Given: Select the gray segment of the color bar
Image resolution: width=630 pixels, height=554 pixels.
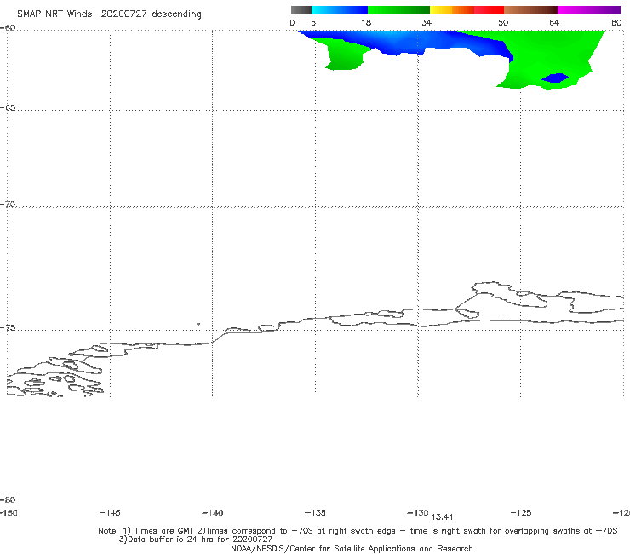Looking at the screenshot, I should (x=301, y=10).
